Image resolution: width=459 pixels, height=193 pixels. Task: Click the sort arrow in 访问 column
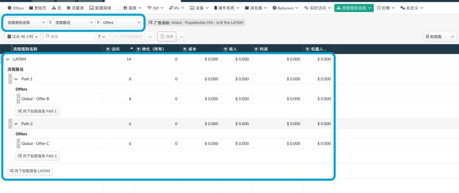point(131,48)
